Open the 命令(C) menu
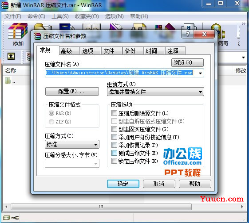This screenshot has height=223, width=249. coord(36,16)
